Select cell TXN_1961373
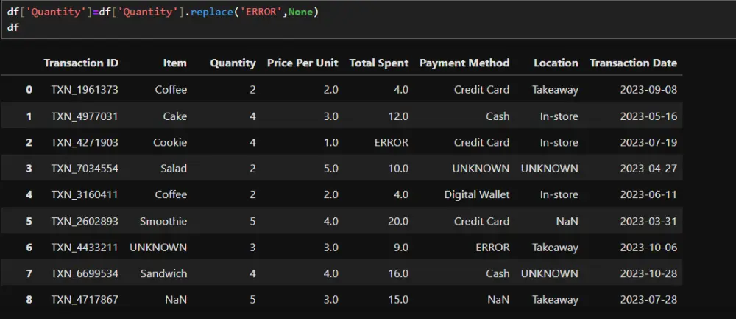Image resolution: width=736 pixels, height=319 pixels. [85, 90]
